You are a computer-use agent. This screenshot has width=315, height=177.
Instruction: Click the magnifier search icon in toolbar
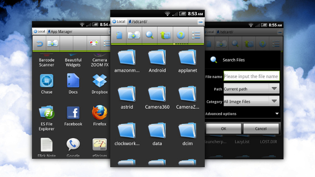[x=150, y=35]
